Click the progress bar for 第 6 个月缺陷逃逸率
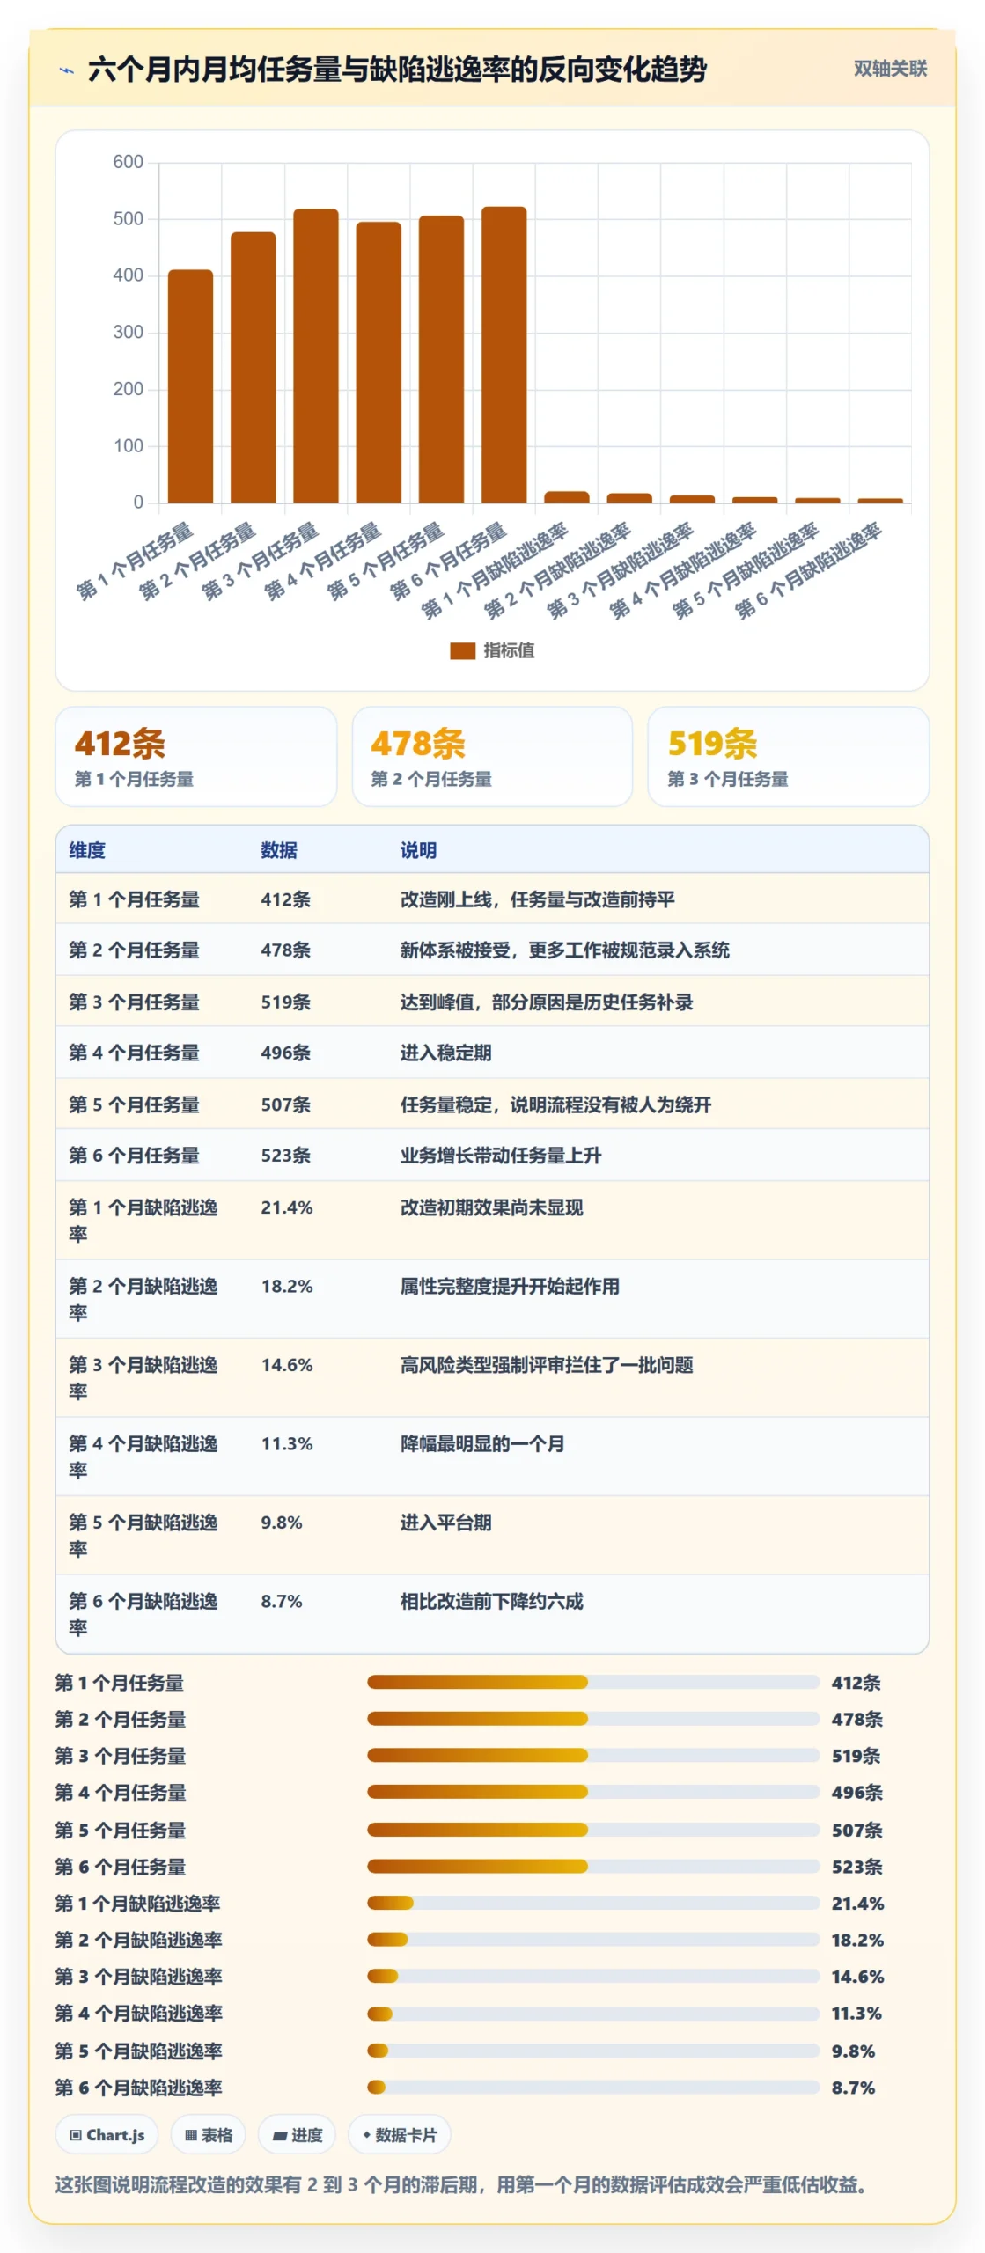 coord(593,2087)
